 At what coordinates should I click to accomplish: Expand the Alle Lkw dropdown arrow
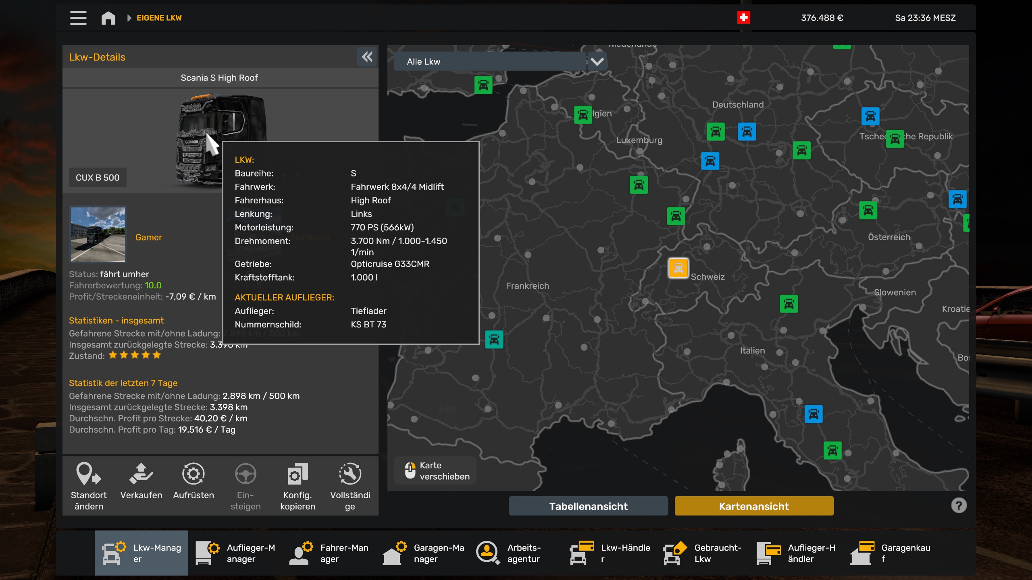click(x=597, y=62)
